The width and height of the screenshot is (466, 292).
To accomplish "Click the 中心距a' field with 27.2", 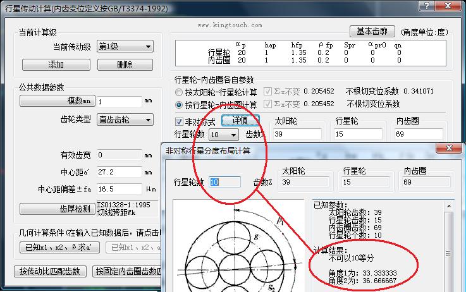I will point(120,172).
